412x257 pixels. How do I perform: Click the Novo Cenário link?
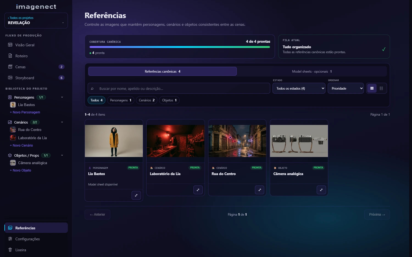tap(21, 145)
